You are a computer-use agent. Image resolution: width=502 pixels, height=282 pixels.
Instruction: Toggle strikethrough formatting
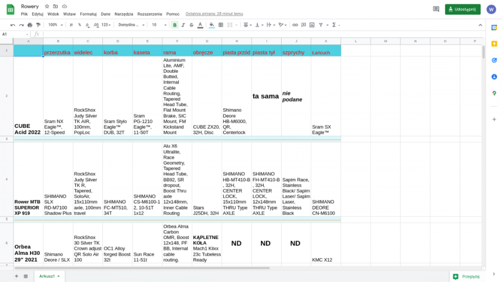[x=191, y=25]
